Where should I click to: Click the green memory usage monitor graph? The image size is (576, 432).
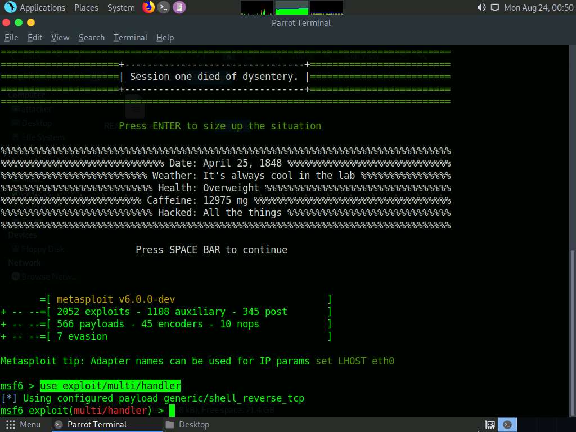coord(292,8)
